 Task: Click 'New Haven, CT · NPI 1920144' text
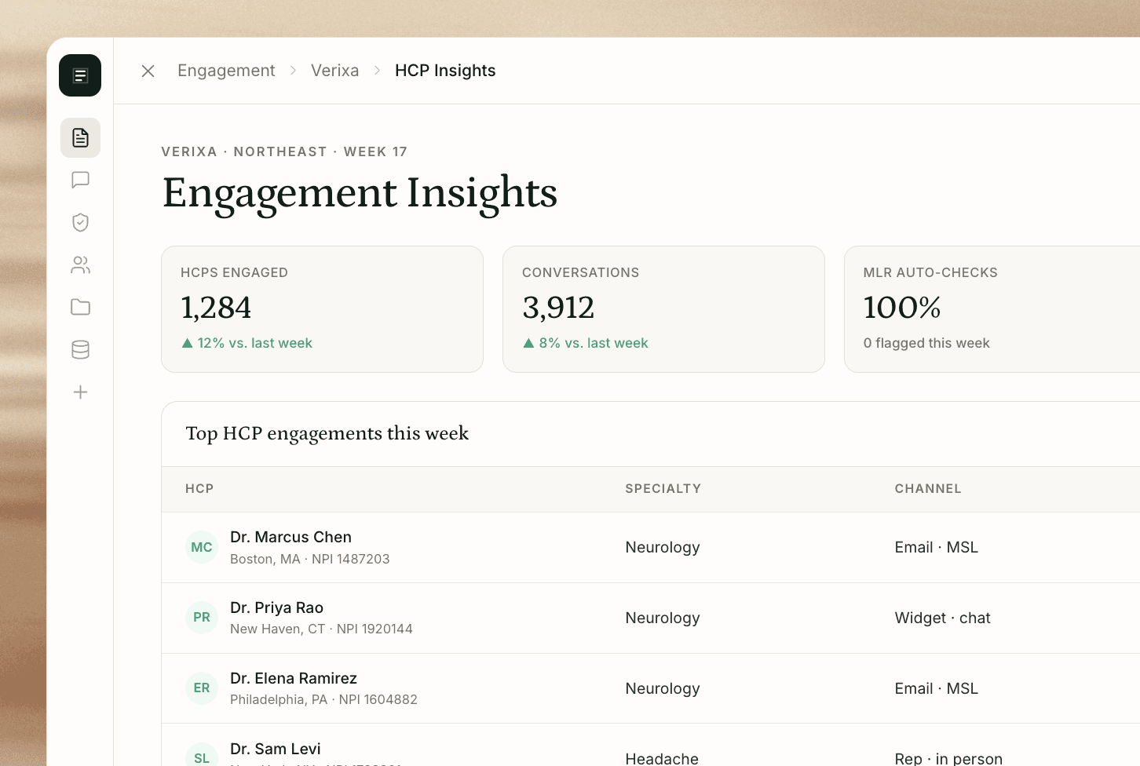coord(321,629)
